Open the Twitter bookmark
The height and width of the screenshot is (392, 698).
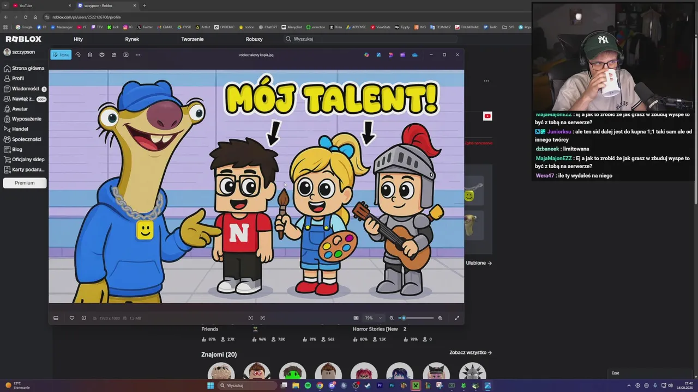pyautogui.click(x=145, y=27)
